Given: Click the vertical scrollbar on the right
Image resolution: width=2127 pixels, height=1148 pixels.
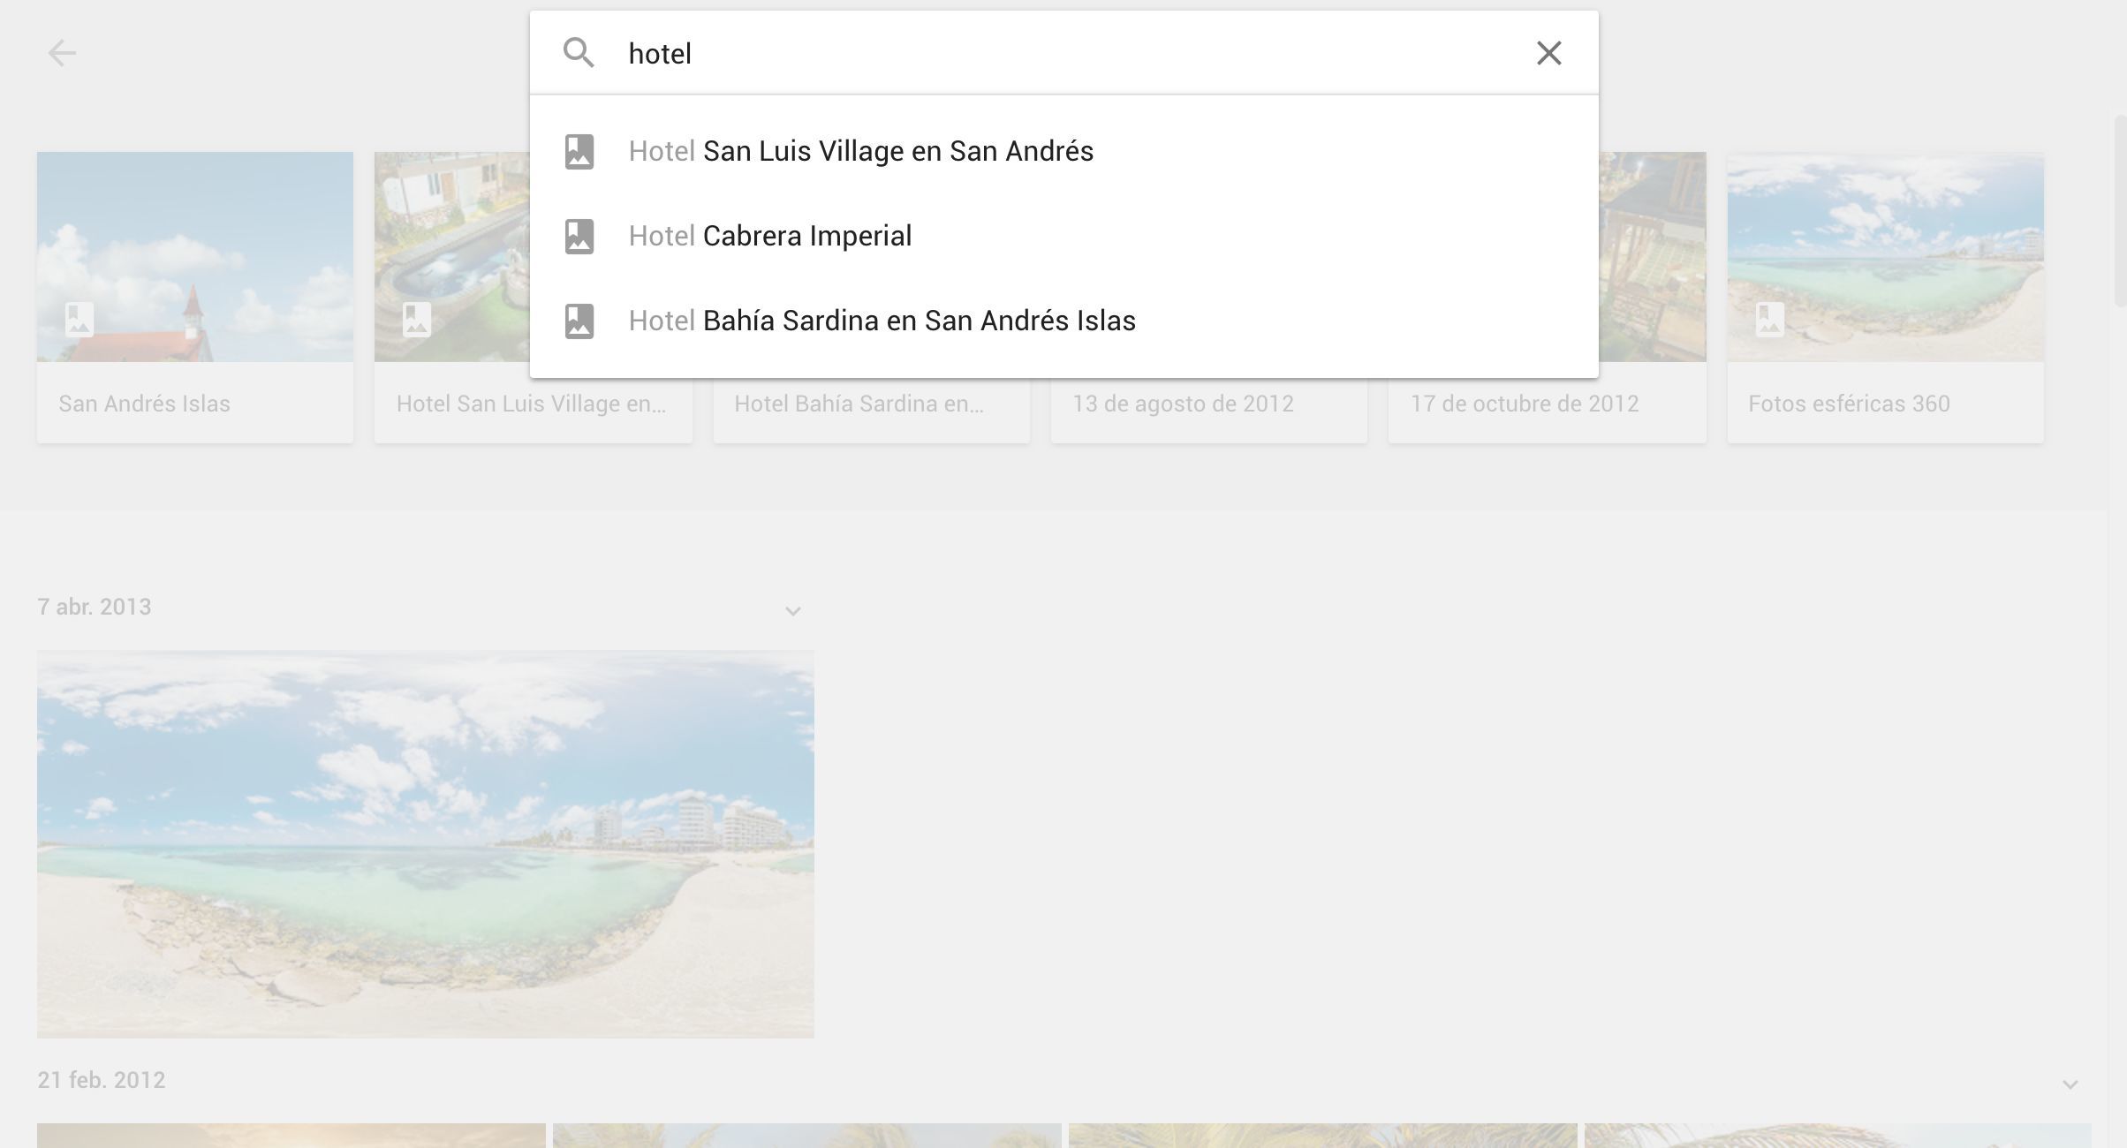Looking at the screenshot, I should (x=2120, y=210).
